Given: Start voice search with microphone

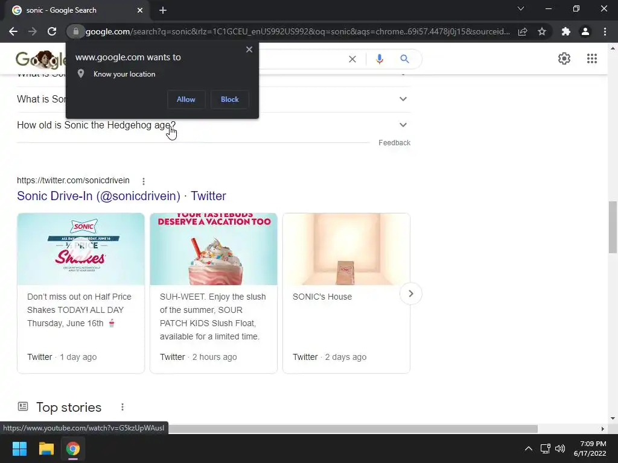Looking at the screenshot, I should (380, 59).
